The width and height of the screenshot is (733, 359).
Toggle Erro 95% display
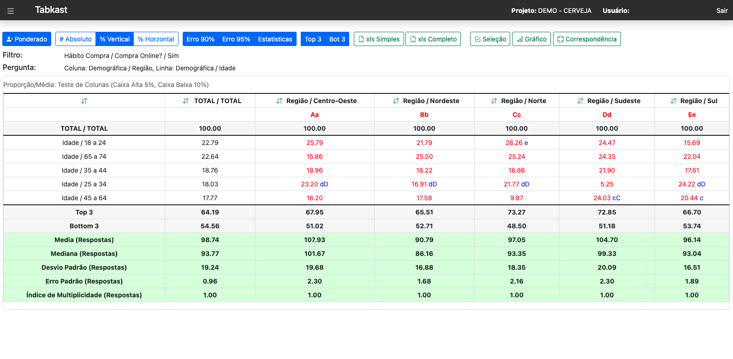(x=236, y=39)
